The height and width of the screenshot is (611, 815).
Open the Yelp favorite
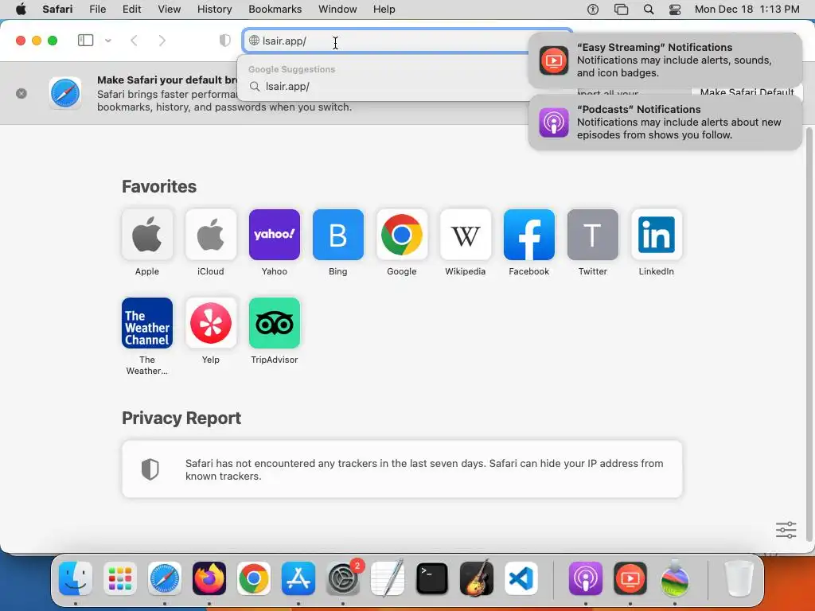pos(210,323)
